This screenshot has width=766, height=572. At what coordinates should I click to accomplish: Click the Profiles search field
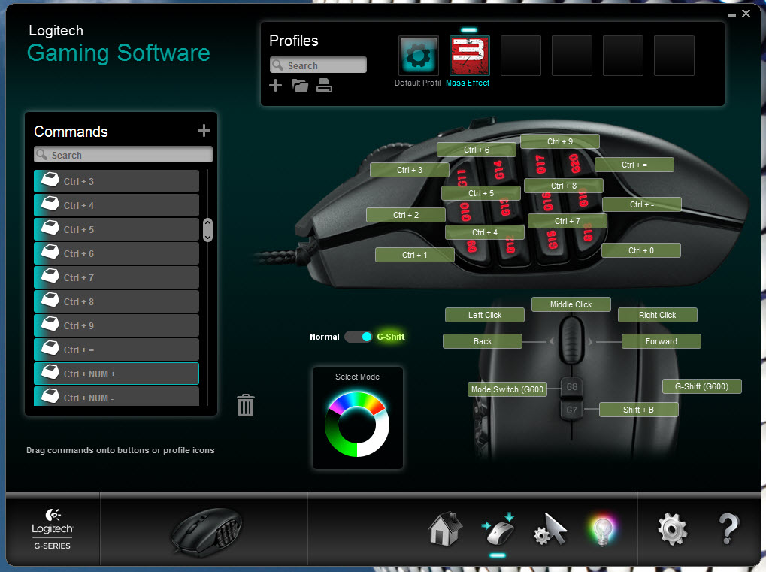tap(318, 65)
